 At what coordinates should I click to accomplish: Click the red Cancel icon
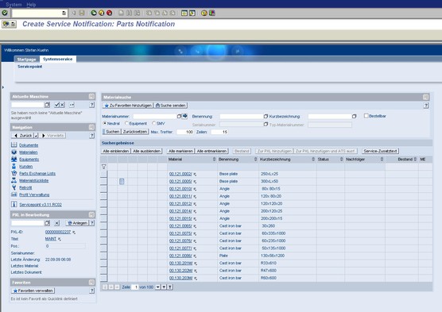click(x=110, y=13)
